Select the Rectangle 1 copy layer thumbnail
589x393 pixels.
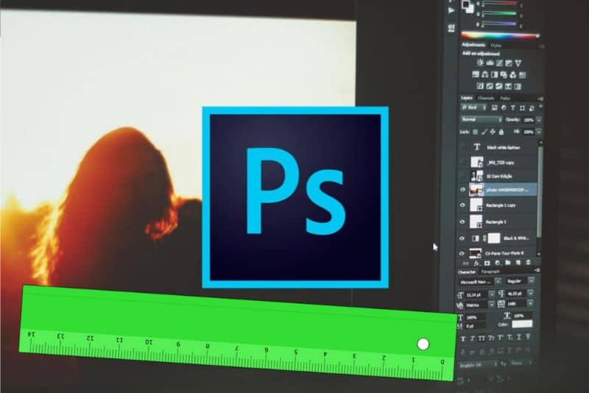point(476,205)
